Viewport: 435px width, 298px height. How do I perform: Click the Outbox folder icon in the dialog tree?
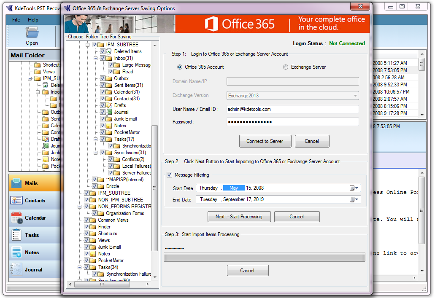109,78
